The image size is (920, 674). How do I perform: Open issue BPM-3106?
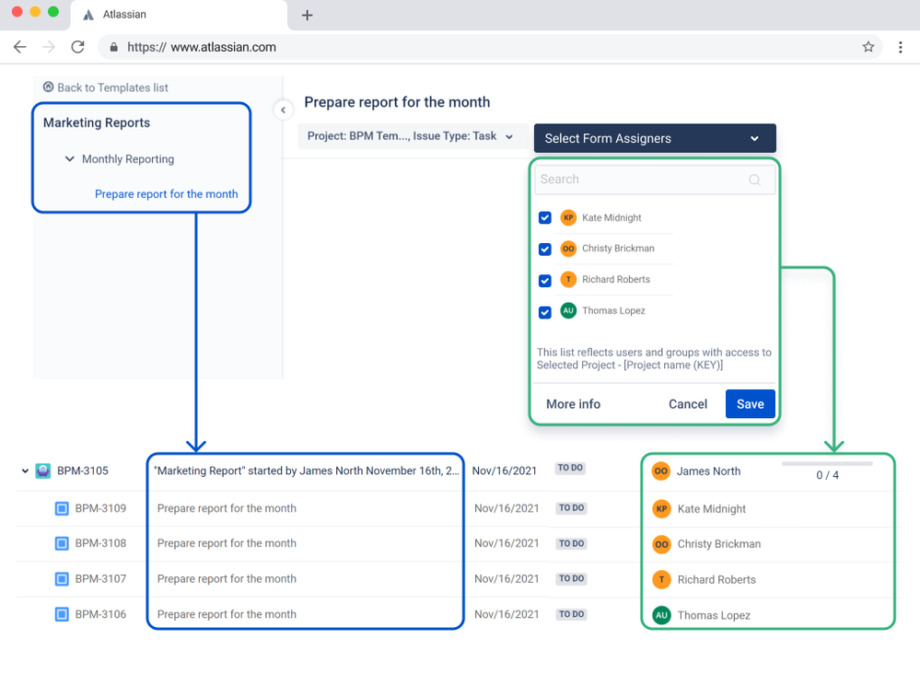click(100, 614)
